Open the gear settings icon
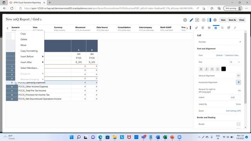The image size is (251, 141). 215,20
